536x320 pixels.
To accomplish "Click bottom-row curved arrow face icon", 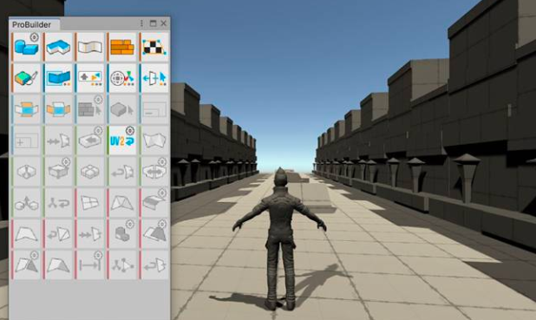I will coord(155,265).
